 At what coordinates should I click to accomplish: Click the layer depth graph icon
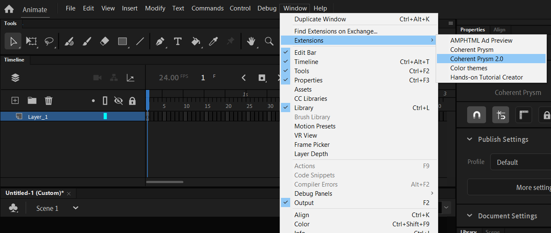(130, 78)
